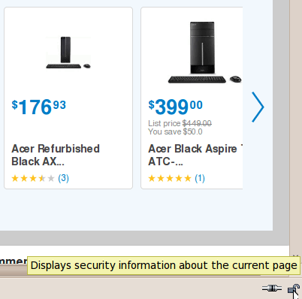The width and height of the screenshot is (302, 299).
Task: Click the network connection status icon
Action: (x=272, y=288)
